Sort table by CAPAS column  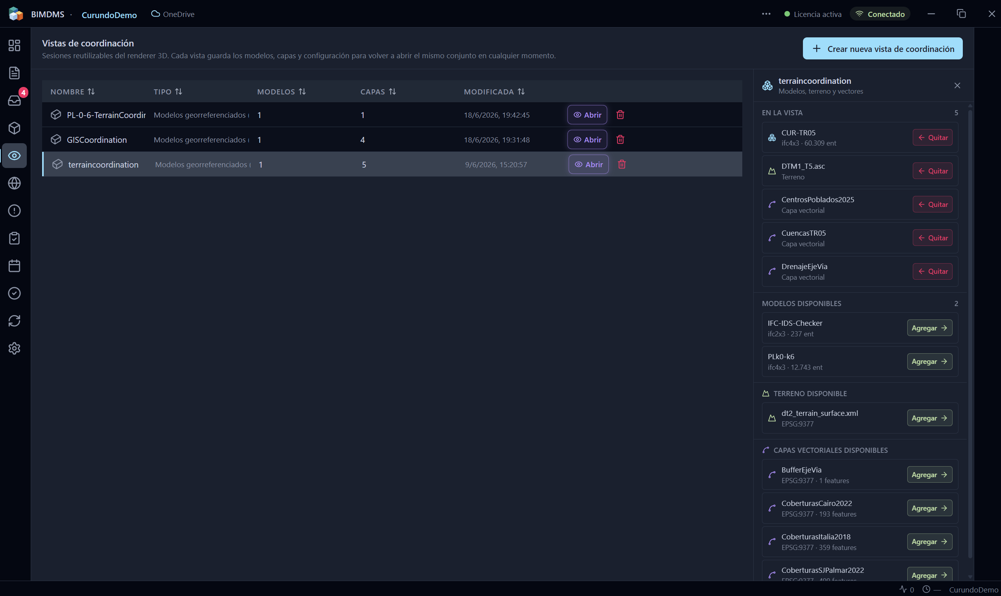click(x=378, y=92)
